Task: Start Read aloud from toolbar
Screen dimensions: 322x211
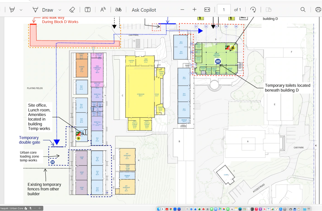Action: 103,10
